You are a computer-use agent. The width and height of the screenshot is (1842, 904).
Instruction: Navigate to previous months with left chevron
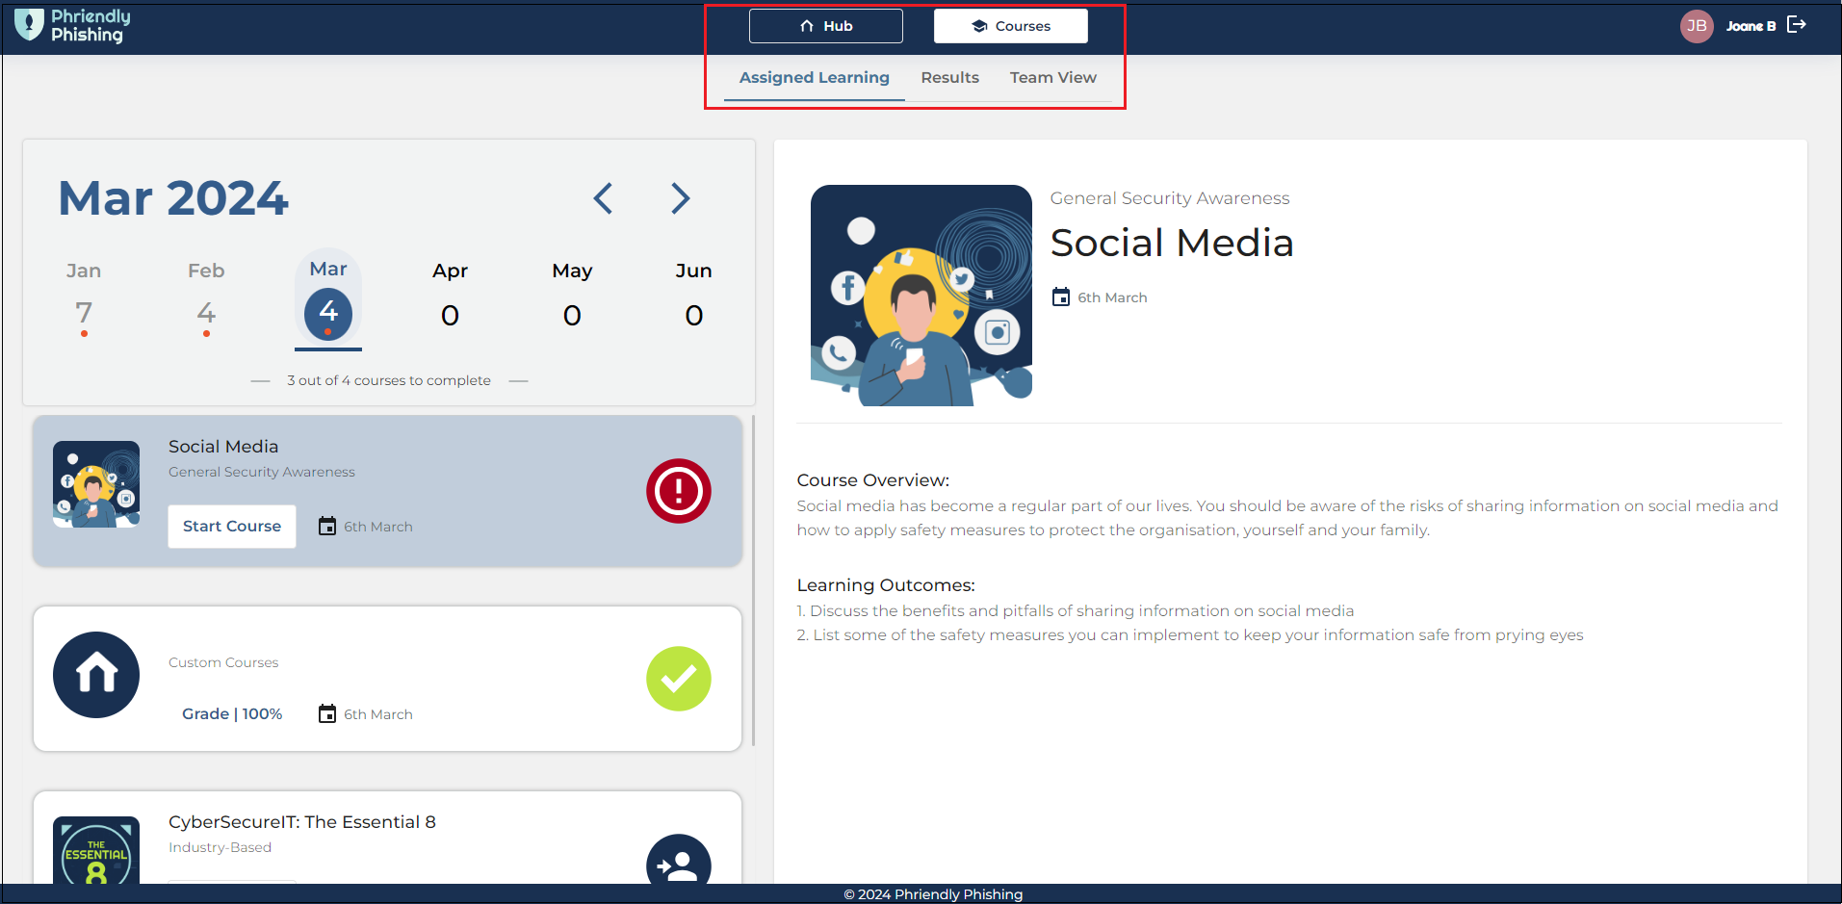(602, 198)
